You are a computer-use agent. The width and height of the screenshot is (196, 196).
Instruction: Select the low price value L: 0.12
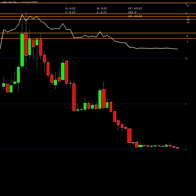click(x=102, y=12)
